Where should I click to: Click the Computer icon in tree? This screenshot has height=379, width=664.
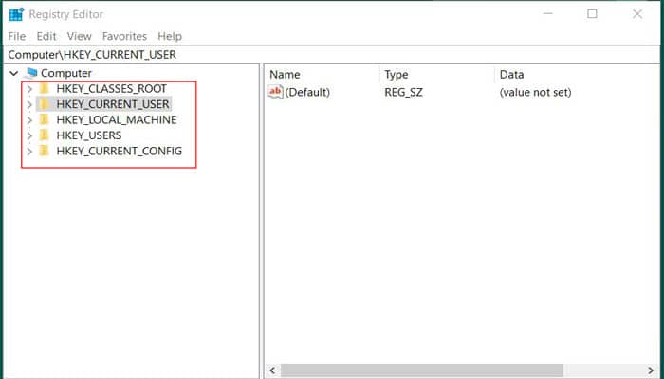coord(31,73)
